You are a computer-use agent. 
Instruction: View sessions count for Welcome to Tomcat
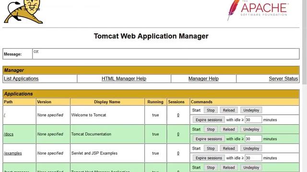coord(178,115)
